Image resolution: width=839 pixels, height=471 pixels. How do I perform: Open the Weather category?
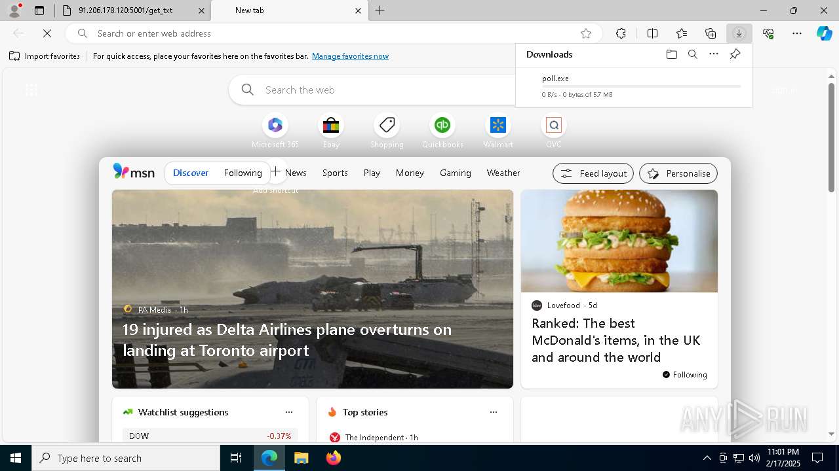[x=503, y=173]
